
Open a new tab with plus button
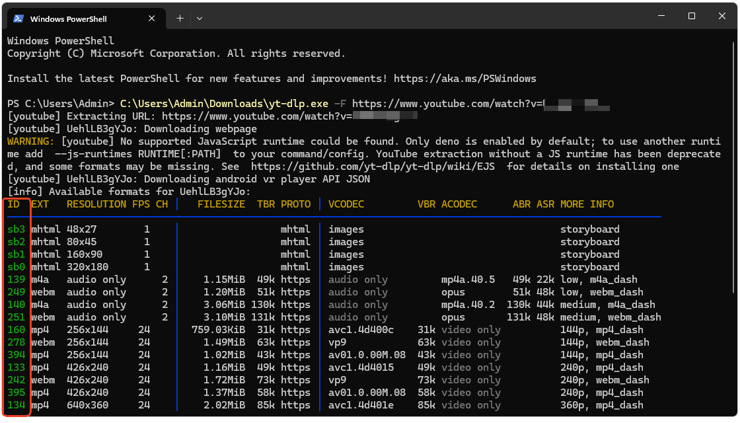pyautogui.click(x=180, y=19)
